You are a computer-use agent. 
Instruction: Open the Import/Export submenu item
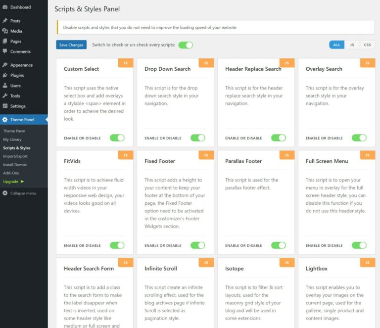click(x=15, y=156)
